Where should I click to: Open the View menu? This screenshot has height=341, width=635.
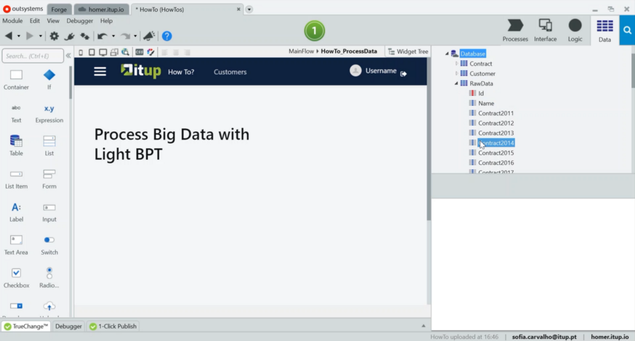pos(53,21)
